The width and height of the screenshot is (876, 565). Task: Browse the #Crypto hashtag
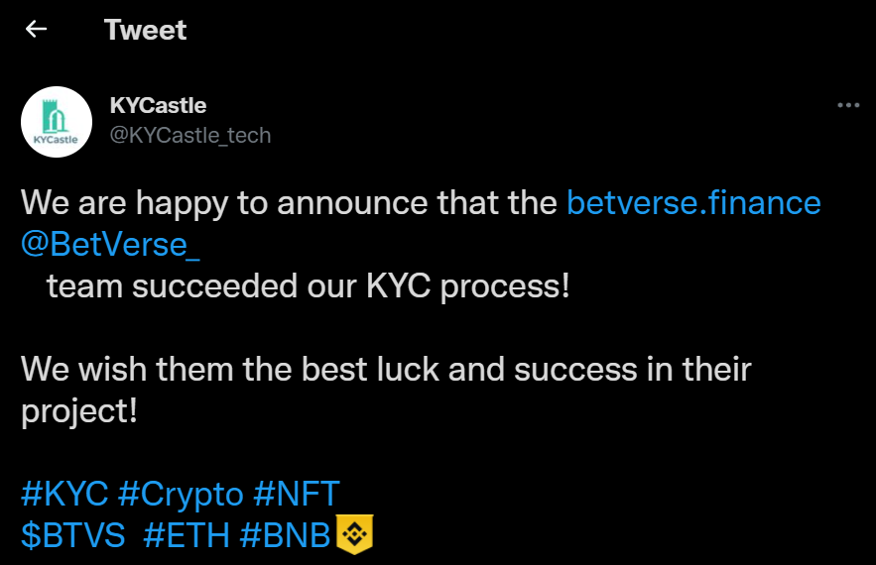pyautogui.click(x=181, y=493)
